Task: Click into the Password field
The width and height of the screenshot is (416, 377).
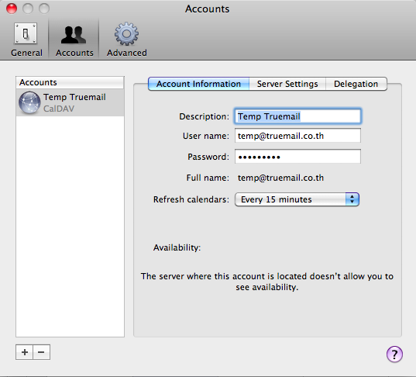Action: pyautogui.click(x=297, y=157)
